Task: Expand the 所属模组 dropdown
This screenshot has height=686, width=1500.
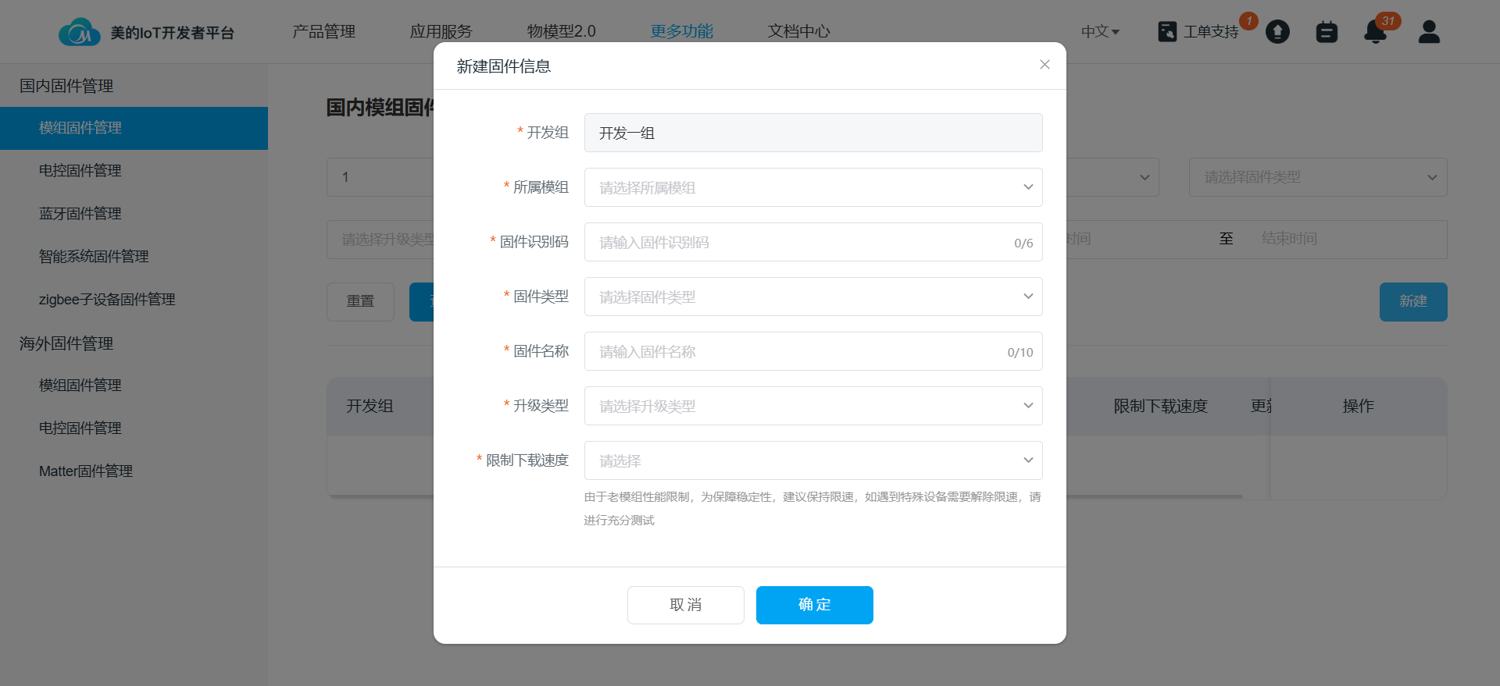Action: [x=812, y=187]
